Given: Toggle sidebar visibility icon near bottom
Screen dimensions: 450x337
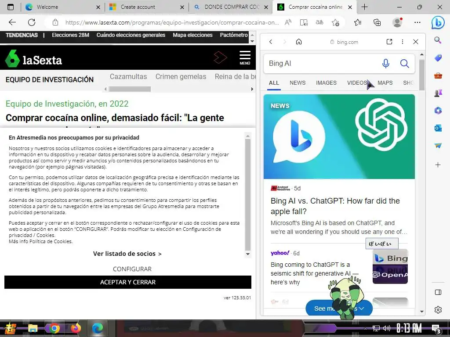Looking at the screenshot, I should [x=438, y=292].
